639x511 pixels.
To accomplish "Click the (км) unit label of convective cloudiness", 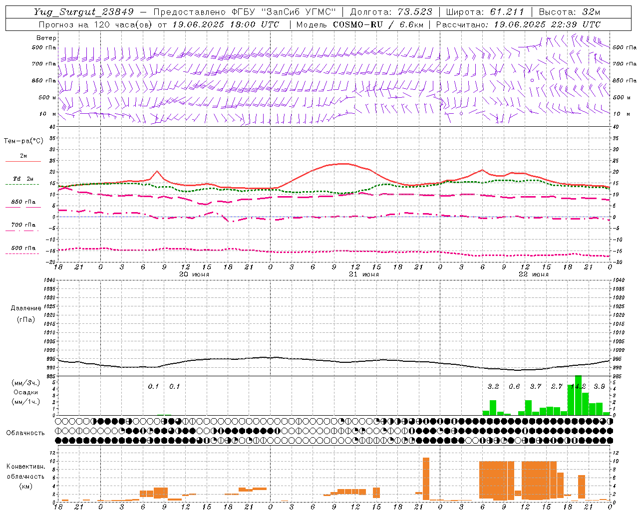I will [x=25, y=487].
